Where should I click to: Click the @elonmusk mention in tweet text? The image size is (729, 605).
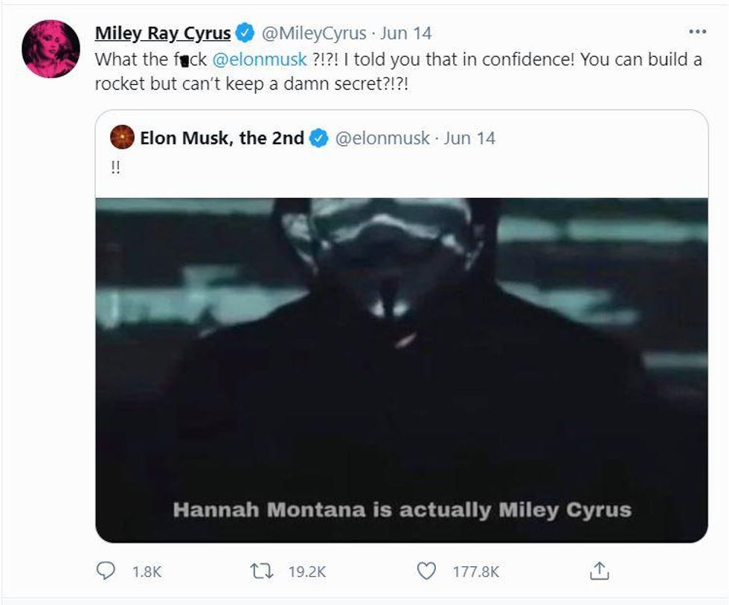click(x=260, y=60)
